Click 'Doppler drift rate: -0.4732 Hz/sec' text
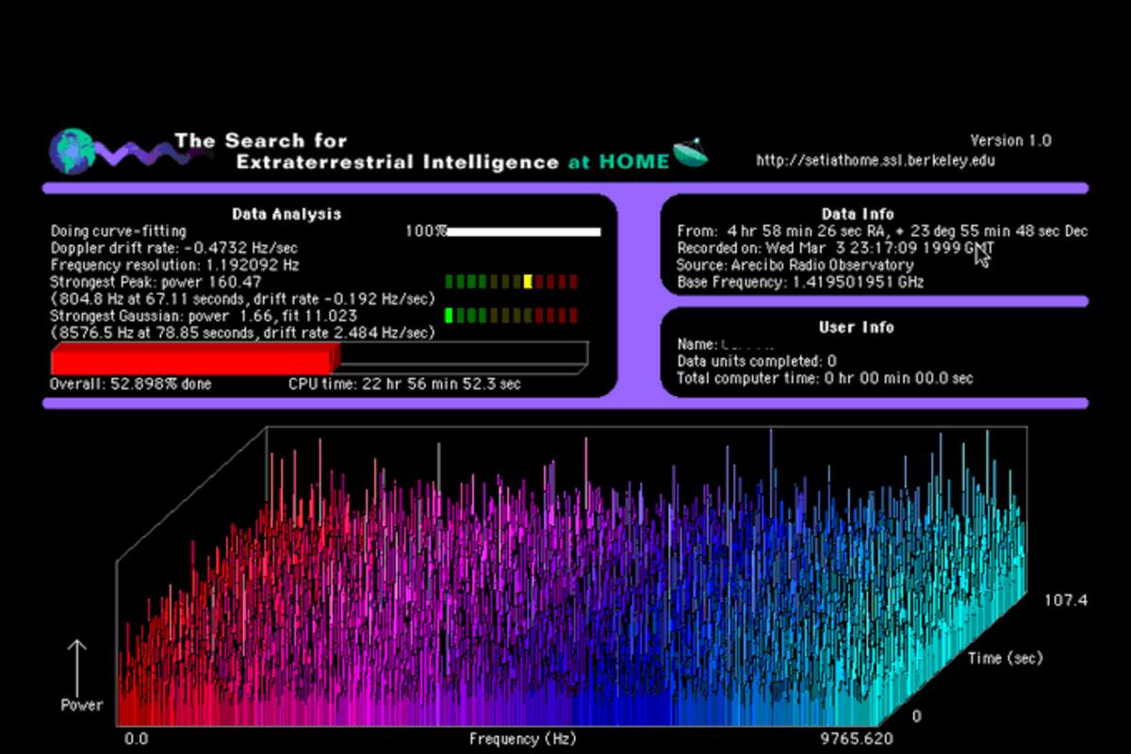The image size is (1131, 754). coord(174,248)
